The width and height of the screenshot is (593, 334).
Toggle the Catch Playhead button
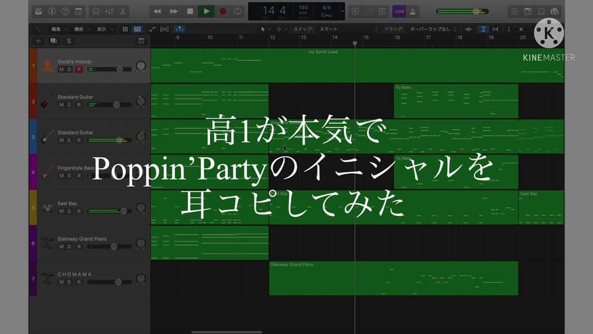coord(180,29)
